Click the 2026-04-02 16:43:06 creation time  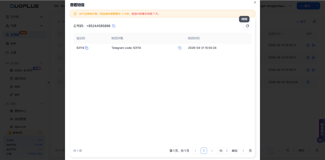click(283, 82)
